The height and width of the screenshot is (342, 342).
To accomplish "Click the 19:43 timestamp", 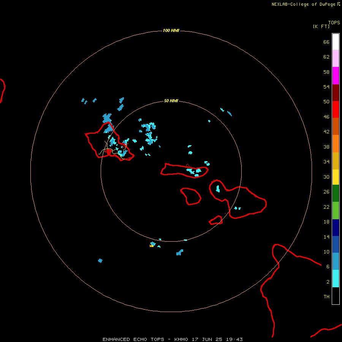I will [x=234, y=339].
